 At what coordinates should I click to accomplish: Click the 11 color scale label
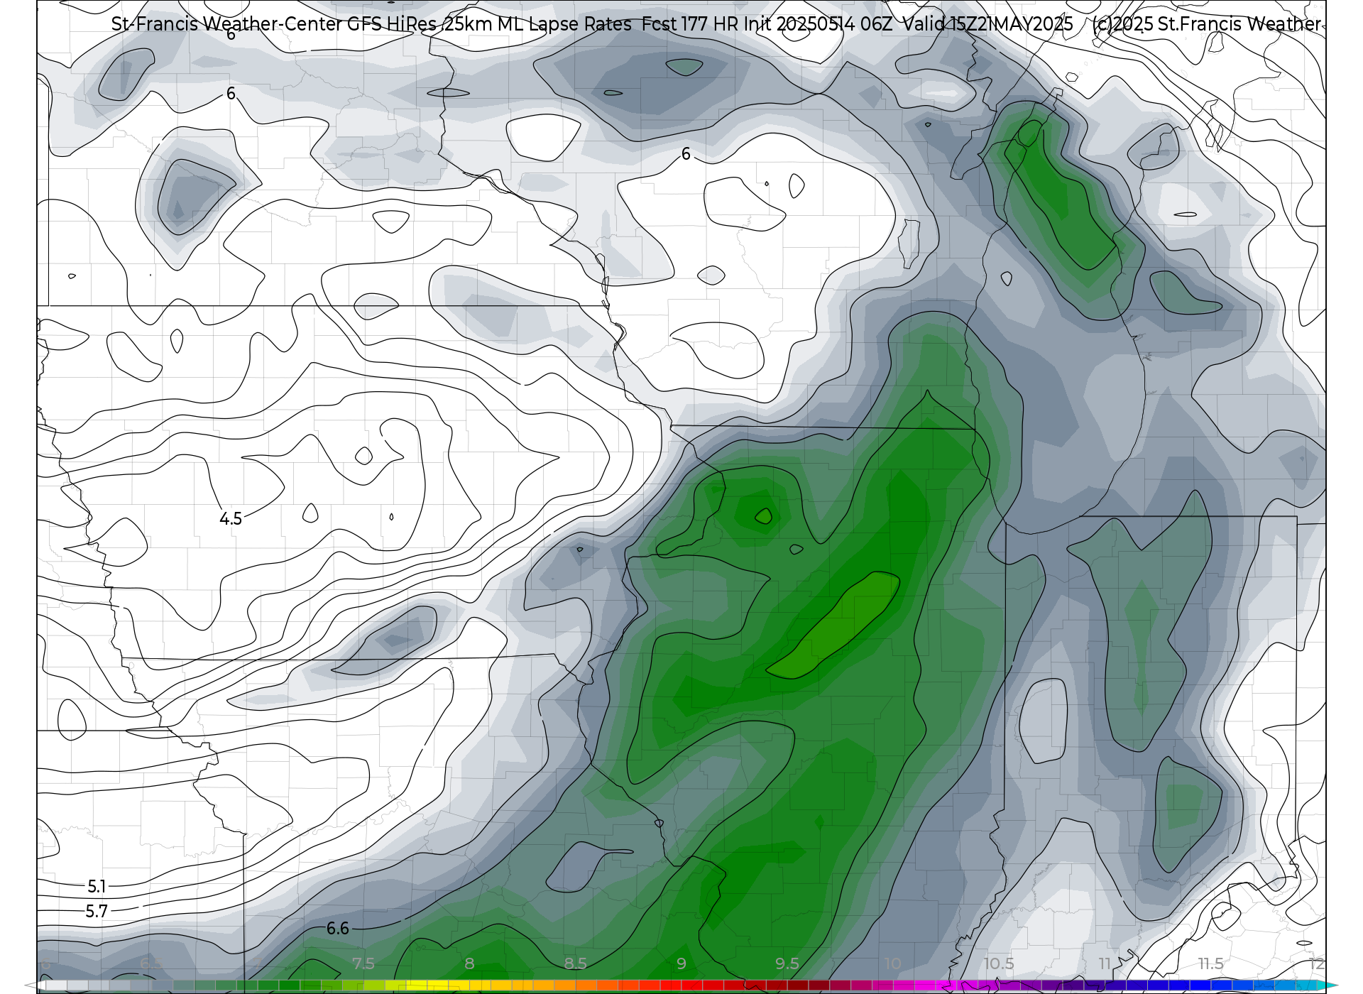1105,964
